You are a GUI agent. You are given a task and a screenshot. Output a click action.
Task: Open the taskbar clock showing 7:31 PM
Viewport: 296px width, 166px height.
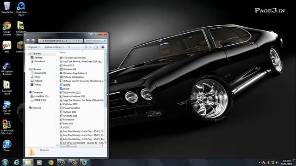click(286, 162)
